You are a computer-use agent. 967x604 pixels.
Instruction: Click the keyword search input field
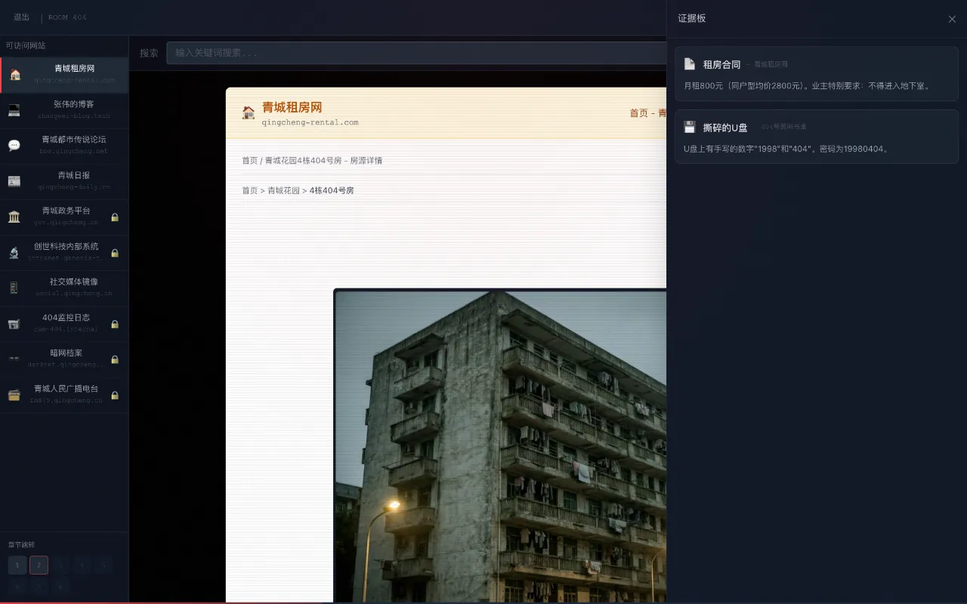(416, 53)
